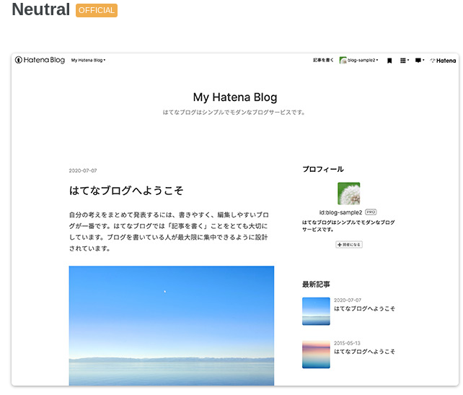
Task: Click the プロフィール sidebar heading
Action: (x=323, y=169)
